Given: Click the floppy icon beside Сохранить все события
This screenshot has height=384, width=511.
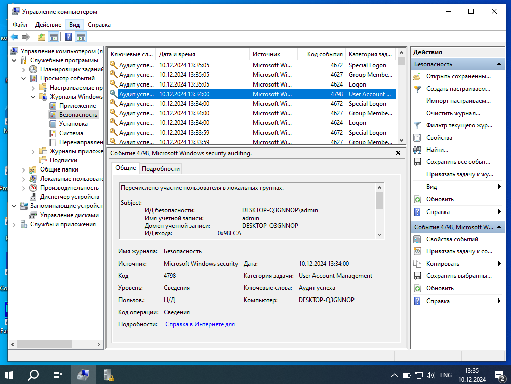Looking at the screenshot, I should 417,162.
